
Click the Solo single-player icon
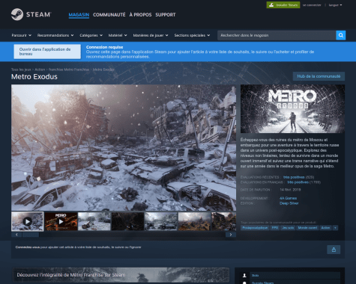244,275
